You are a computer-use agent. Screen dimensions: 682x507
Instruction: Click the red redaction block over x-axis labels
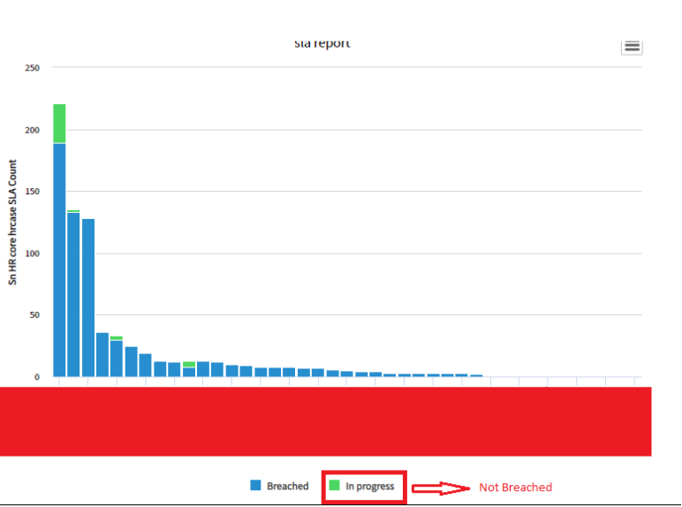[325, 421]
